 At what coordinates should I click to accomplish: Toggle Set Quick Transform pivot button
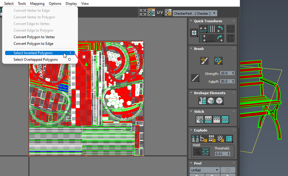pos(194,32)
